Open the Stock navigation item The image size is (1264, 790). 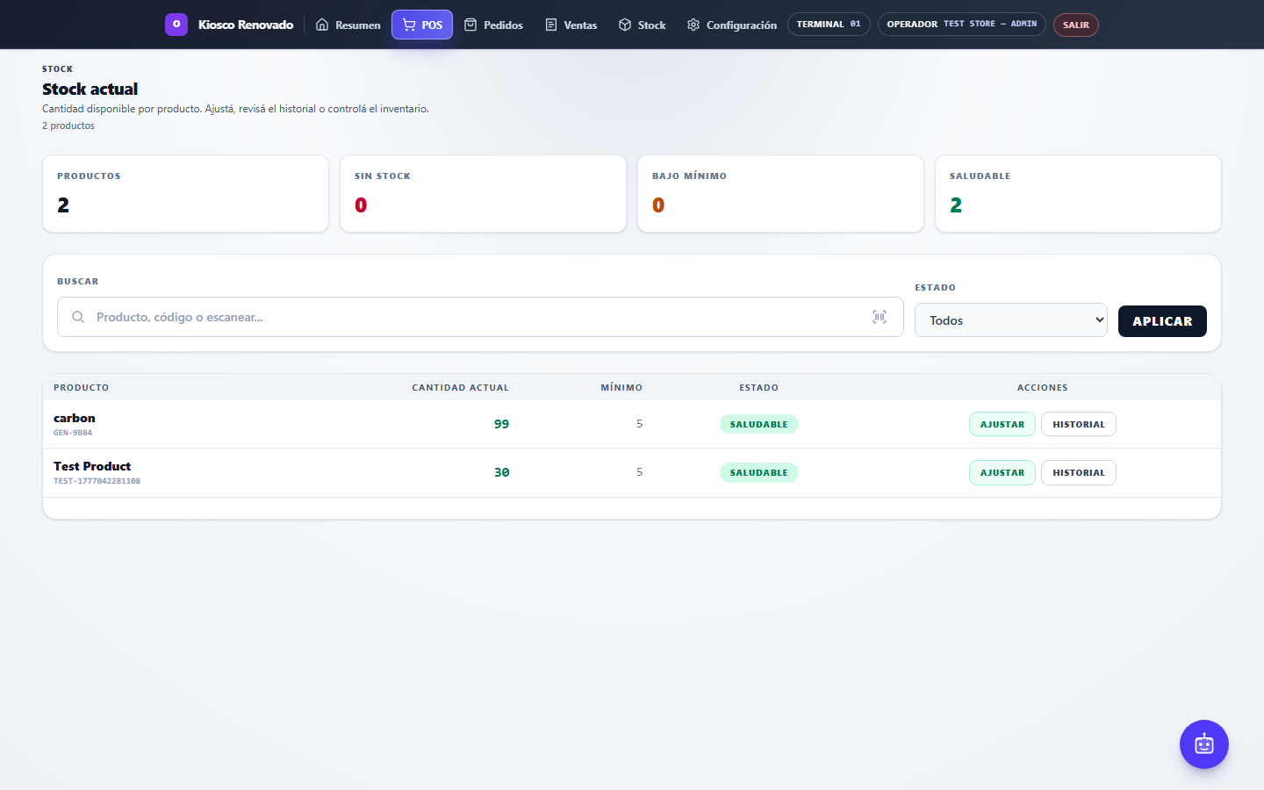643,25
